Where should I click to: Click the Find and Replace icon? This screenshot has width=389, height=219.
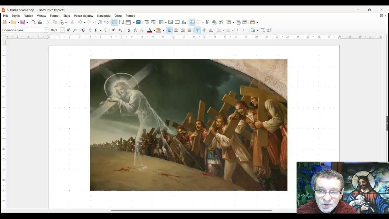point(100,22)
